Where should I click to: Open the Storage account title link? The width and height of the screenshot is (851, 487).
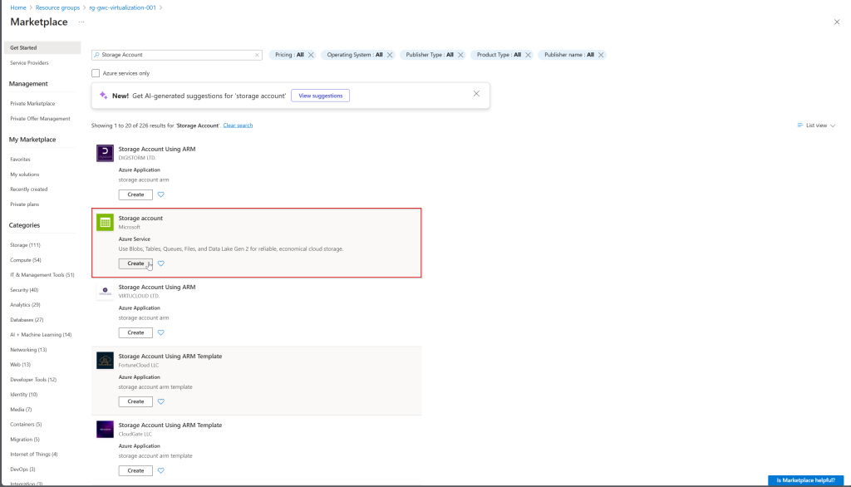(x=140, y=219)
